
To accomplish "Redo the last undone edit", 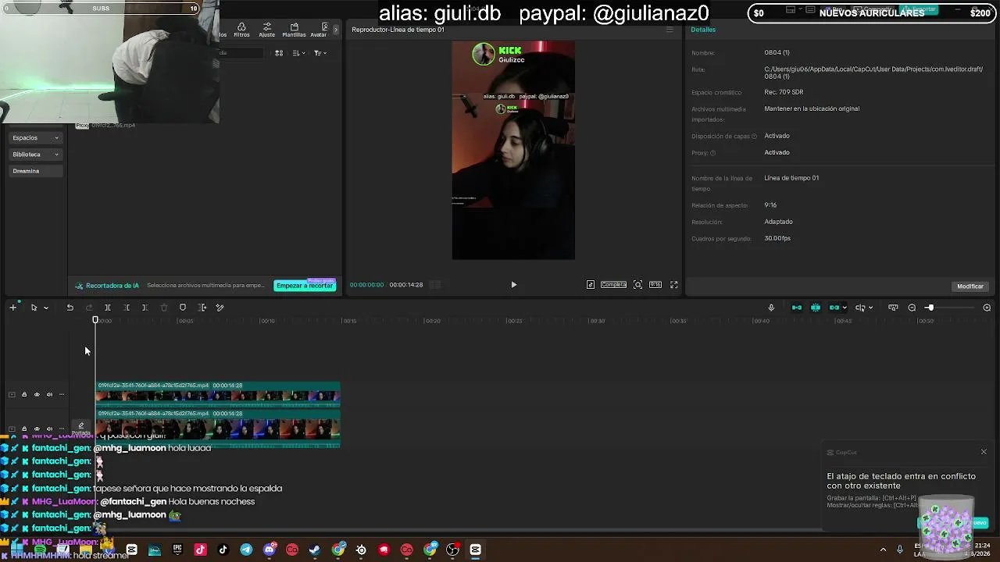I will point(89,308).
